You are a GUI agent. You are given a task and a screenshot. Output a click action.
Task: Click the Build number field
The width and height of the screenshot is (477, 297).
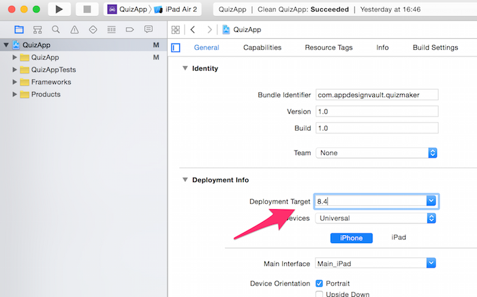[377, 128]
